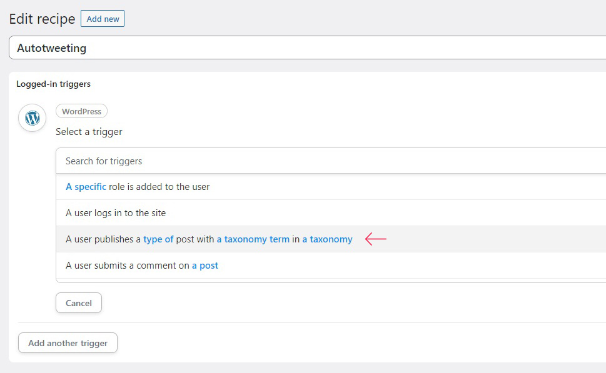Choose 'A user submits a comment' trigger
Image resolution: width=606 pixels, height=373 pixels.
[x=331, y=266]
